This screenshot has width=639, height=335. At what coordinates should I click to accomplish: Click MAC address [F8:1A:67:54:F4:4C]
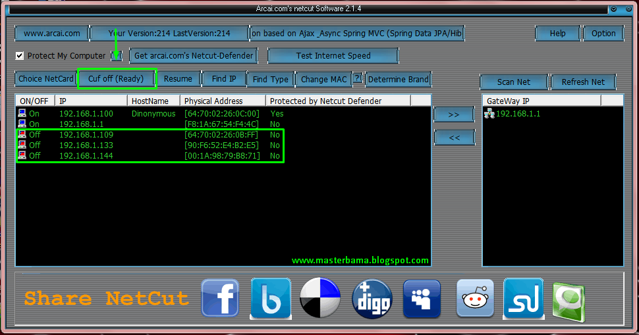[222, 124]
